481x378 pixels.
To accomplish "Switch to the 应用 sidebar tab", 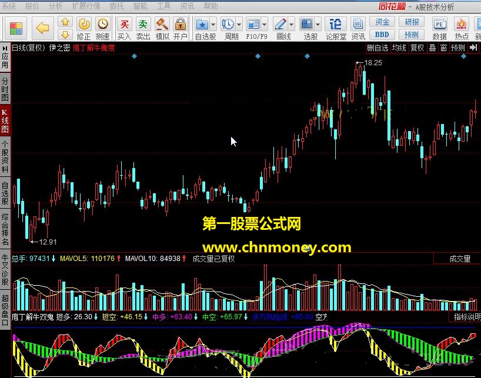I will (x=5, y=58).
